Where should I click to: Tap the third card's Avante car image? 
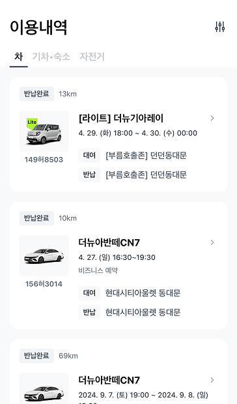pos(44,388)
